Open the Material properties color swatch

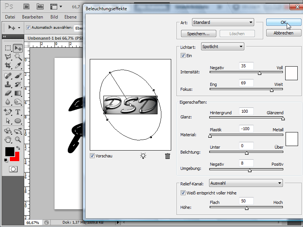pos(292,139)
